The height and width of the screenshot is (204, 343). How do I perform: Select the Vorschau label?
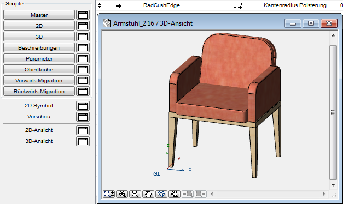(x=39, y=117)
